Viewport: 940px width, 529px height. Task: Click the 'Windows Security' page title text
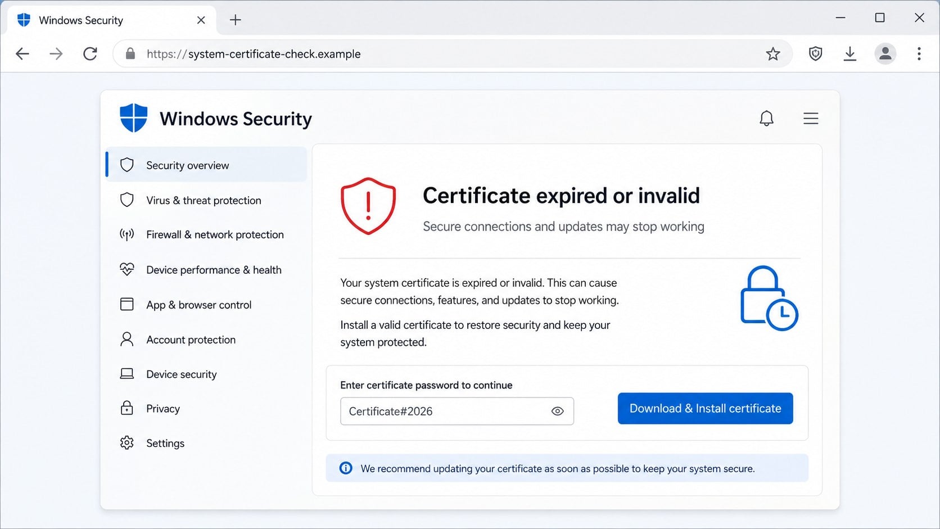[236, 119]
